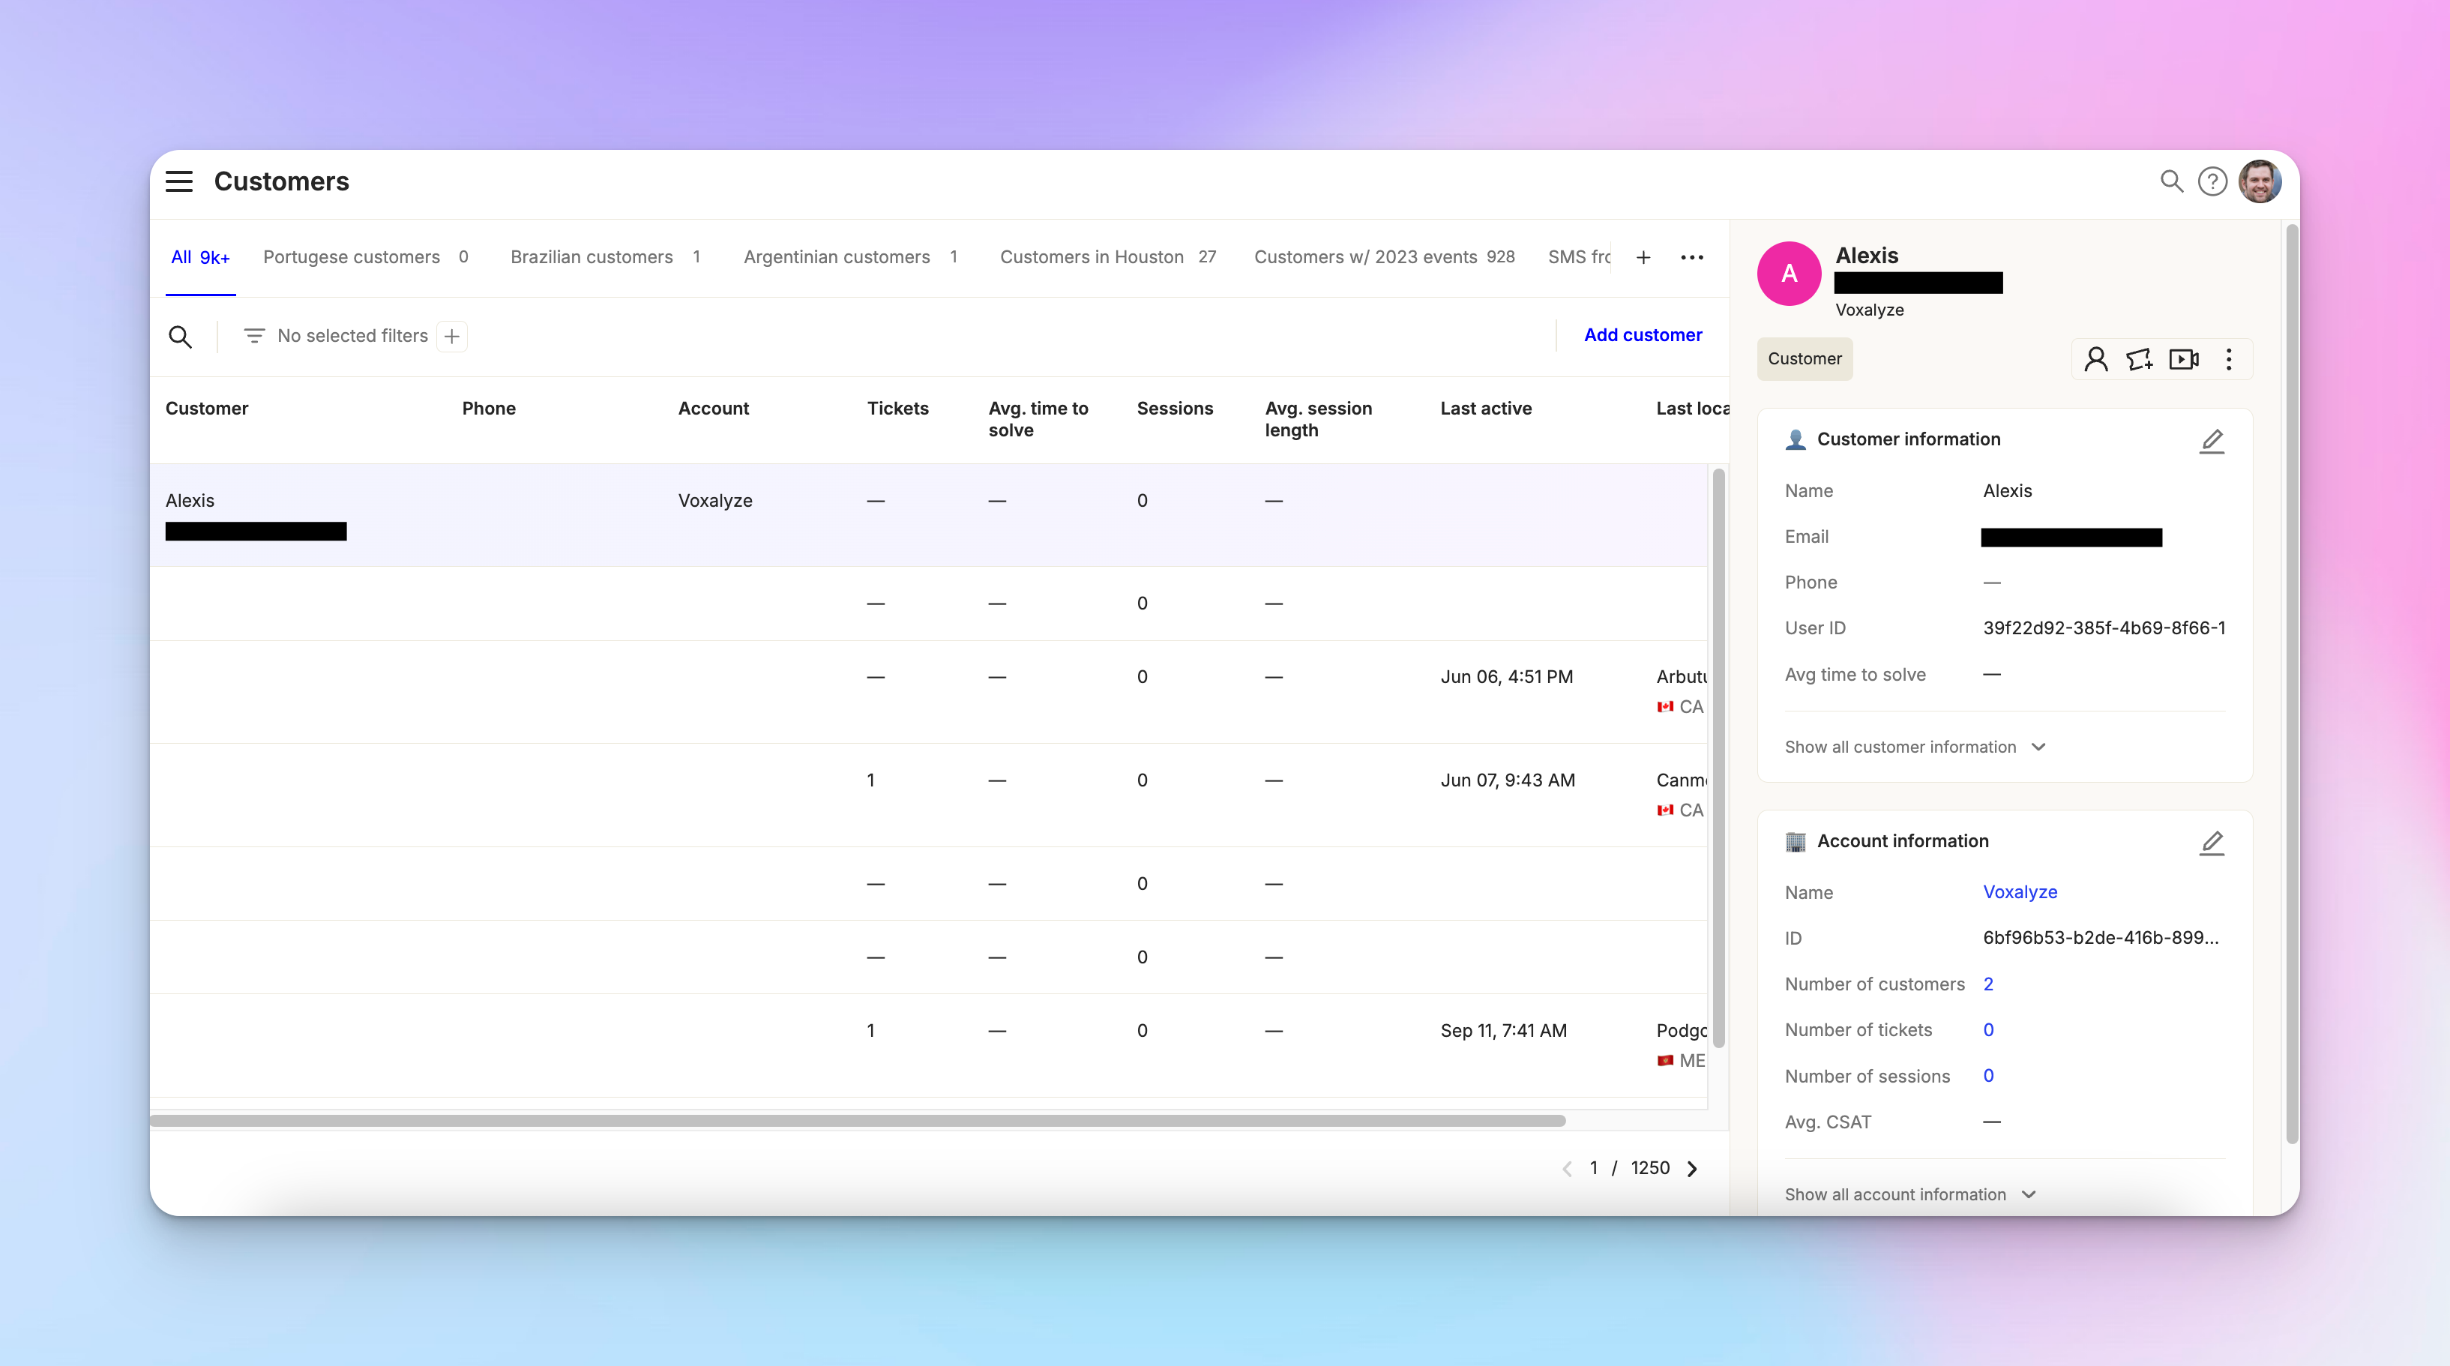Select the Customers in Houston tab
This screenshot has width=2450, height=1366.
click(1092, 257)
